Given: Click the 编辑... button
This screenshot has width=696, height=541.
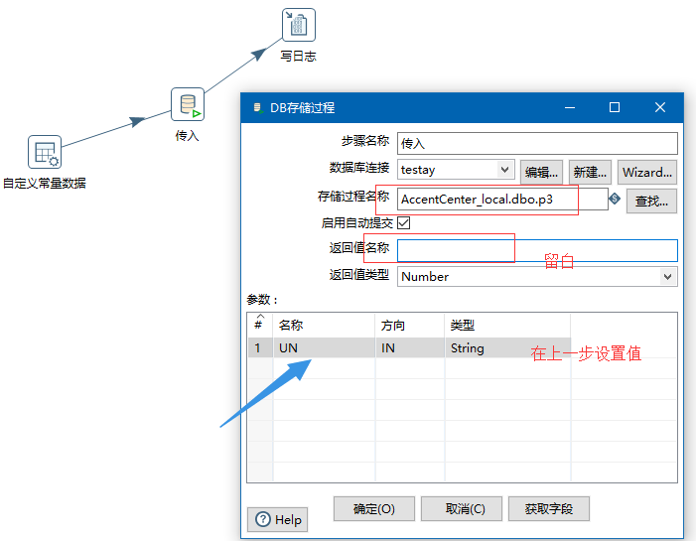Looking at the screenshot, I should click(541, 172).
